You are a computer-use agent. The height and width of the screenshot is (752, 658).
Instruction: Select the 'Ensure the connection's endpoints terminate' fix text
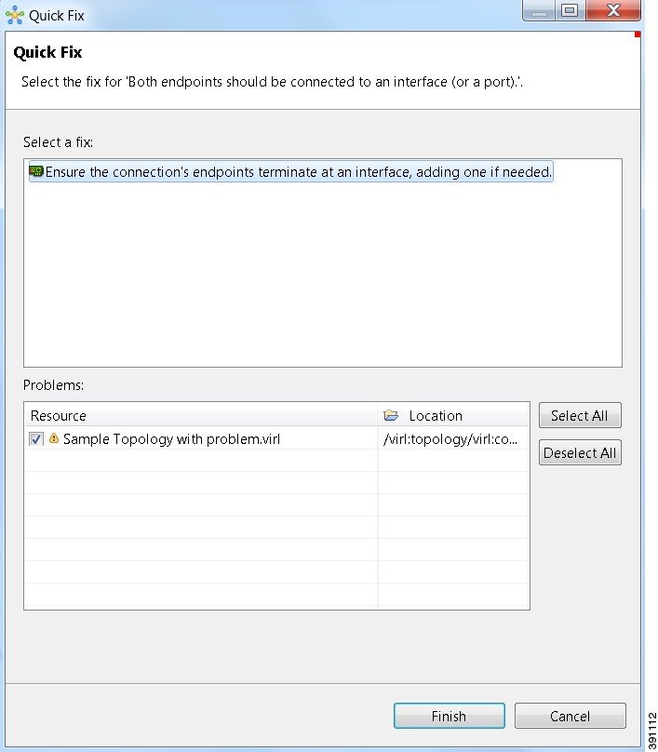coord(299,172)
